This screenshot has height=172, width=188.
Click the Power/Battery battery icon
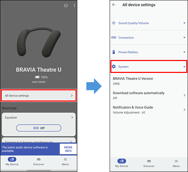coord(113,52)
